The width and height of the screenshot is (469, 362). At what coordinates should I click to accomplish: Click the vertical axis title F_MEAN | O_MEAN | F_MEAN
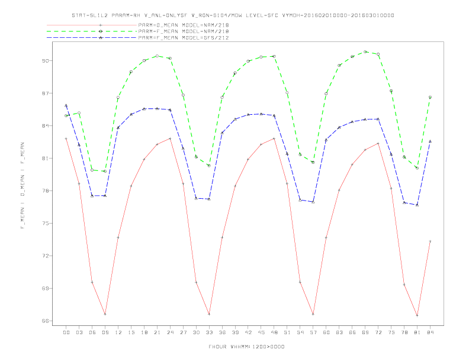[x=23, y=186]
